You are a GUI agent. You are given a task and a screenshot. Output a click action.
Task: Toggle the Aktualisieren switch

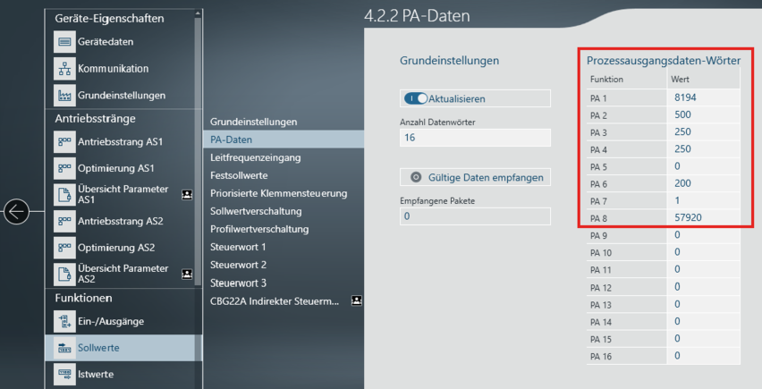point(416,98)
